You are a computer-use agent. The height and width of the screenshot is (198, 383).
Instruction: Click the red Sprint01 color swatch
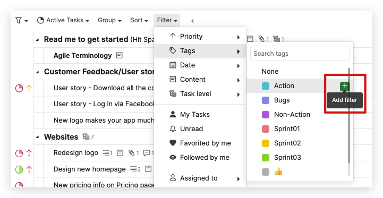pyautogui.click(x=266, y=129)
